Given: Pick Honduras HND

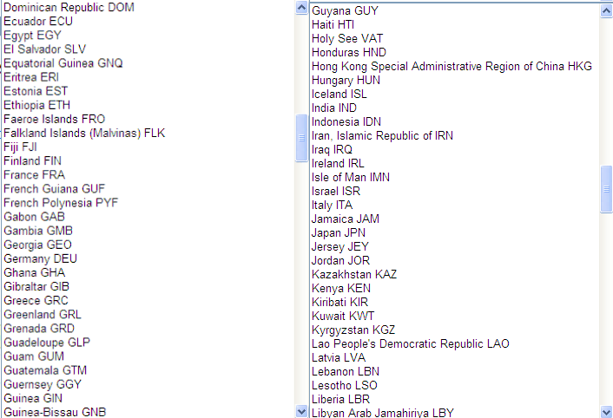Looking at the screenshot, I should (x=349, y=52).
